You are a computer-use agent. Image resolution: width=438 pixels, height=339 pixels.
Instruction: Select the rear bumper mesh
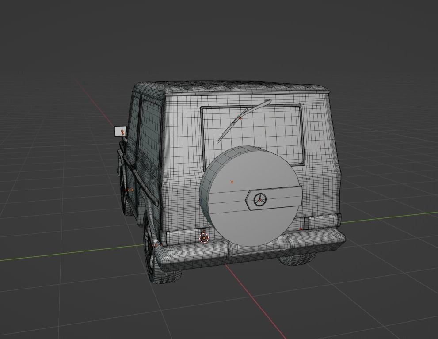[251, 250]
